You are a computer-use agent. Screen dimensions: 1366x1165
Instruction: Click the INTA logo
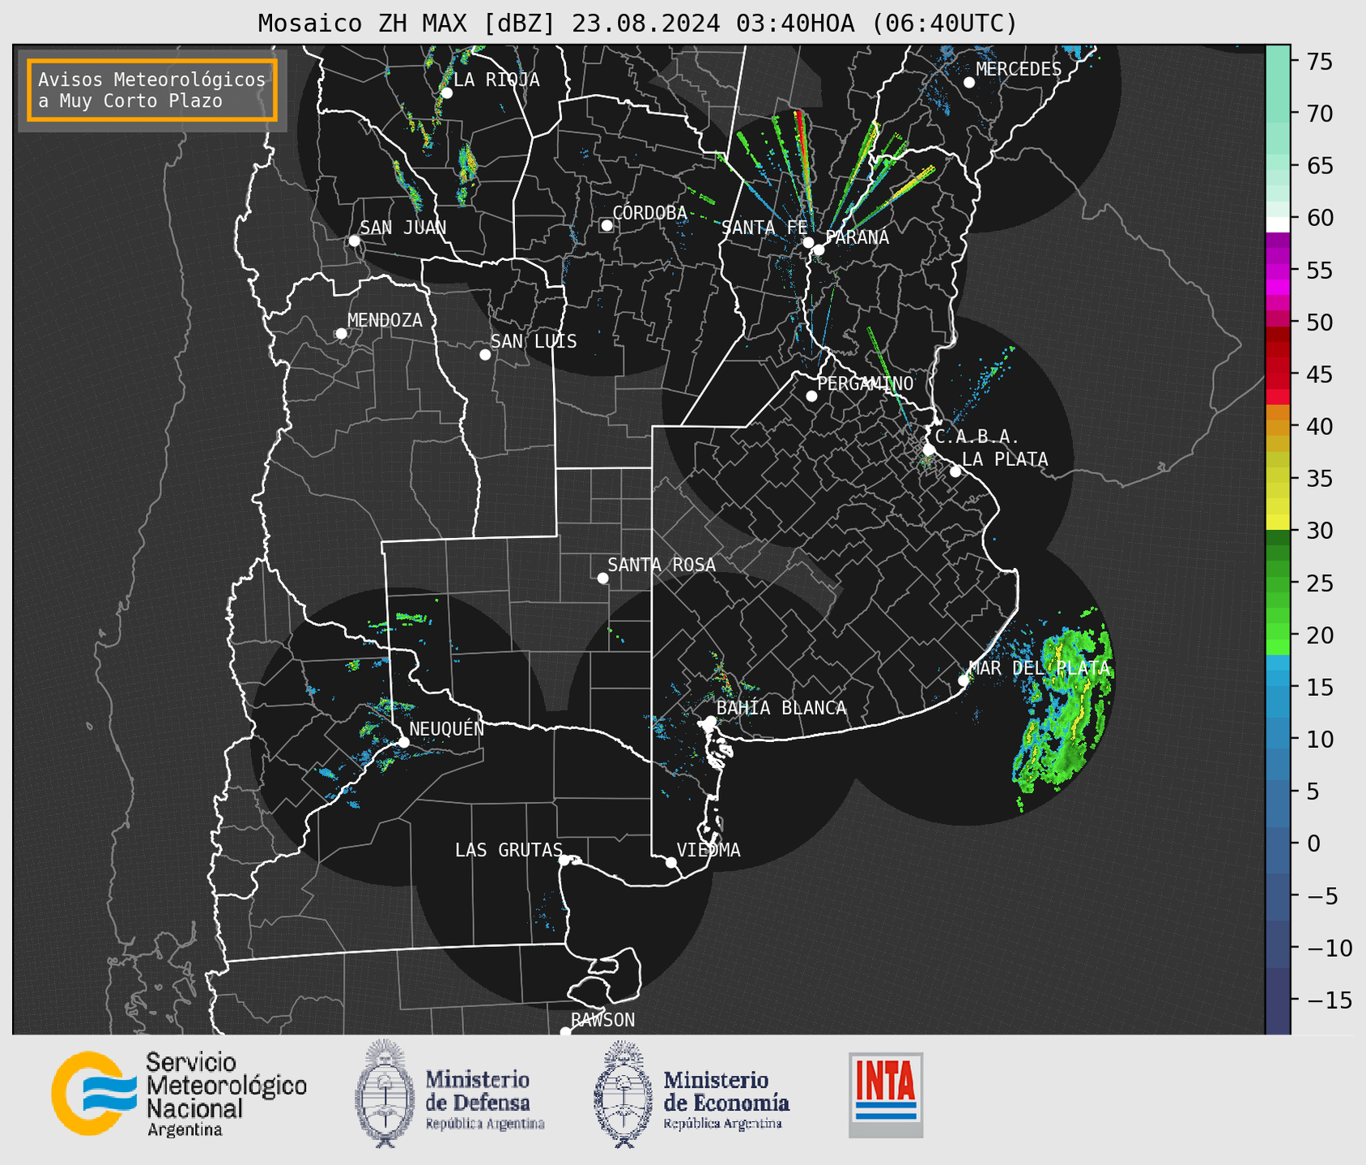click(x=886, y=1095)
